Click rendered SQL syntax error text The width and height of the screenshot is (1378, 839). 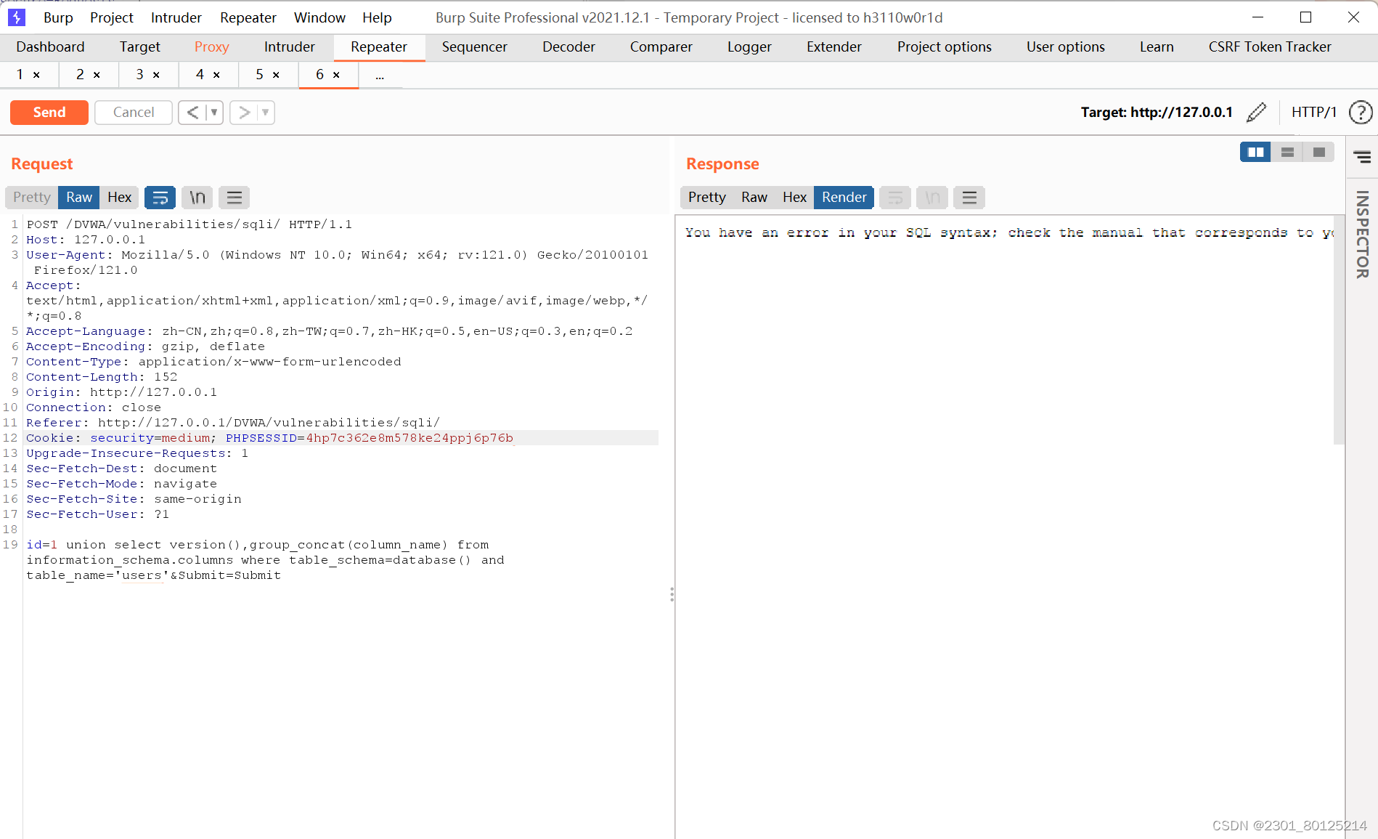point(1009,232)
